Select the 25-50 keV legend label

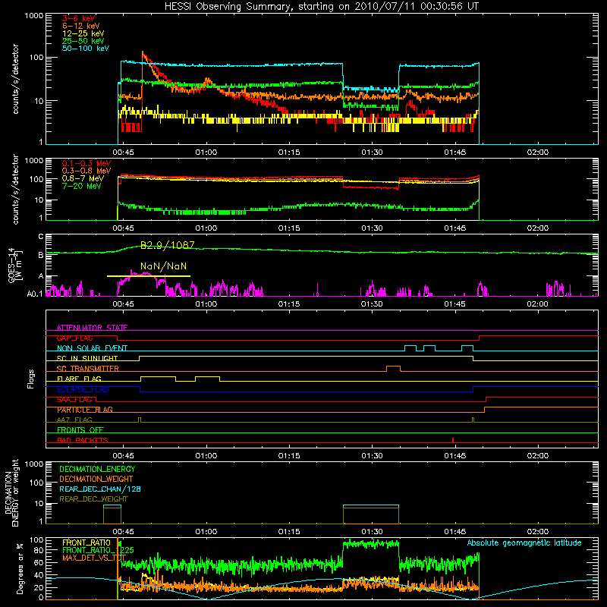[x=83, y=41]
